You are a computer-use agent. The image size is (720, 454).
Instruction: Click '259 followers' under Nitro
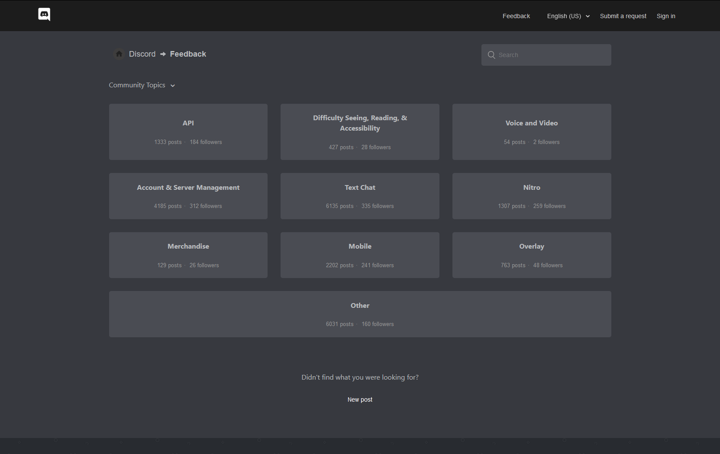tap(549, 206)
